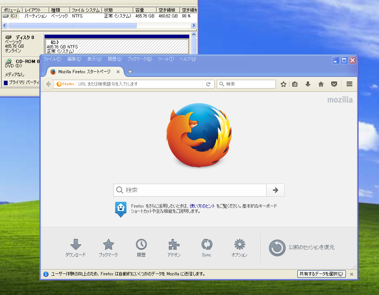Click the ファイル システム column header
The height and width of the screenshot is (295, 379).
click(x=86, y=10)
